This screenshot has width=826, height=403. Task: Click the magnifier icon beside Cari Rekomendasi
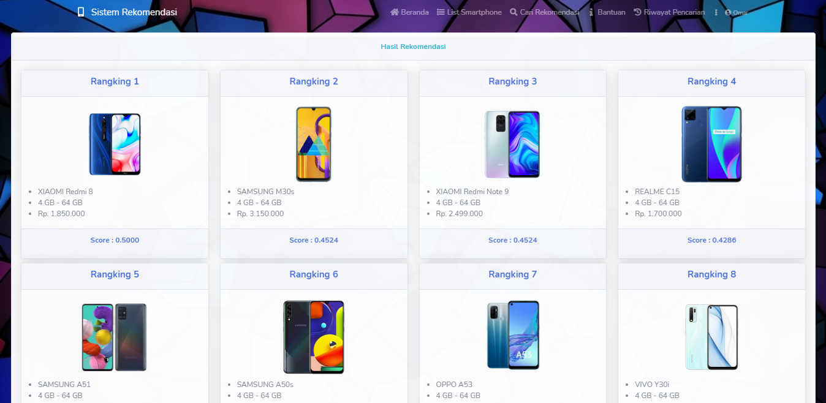pyautogui.click(x=513, y=12)
